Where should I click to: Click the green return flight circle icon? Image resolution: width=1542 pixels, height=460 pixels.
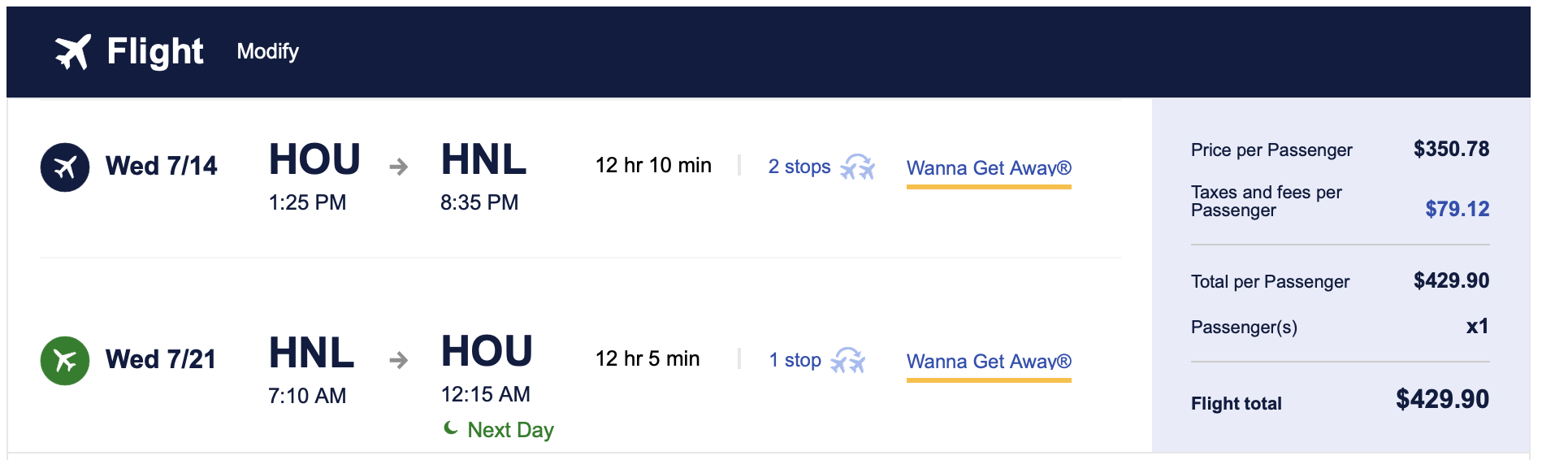65,360
